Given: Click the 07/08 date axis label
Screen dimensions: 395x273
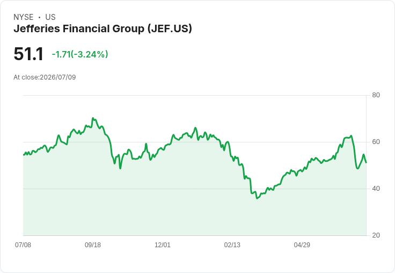Looking at the screenshot, I should [23, 245].
